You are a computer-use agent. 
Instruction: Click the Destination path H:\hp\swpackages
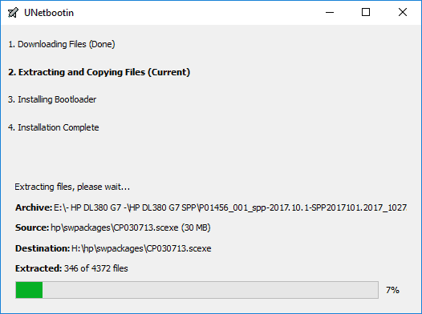(x=141, y=248)
